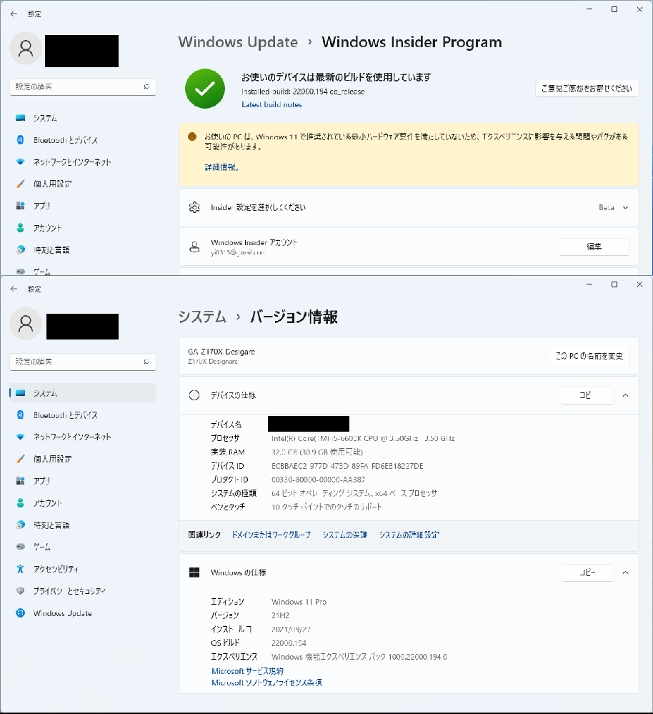This screenshot has height=714, width=653.
Task: Go back in the Windows Insider Program window
Action: tap(14, 14)
